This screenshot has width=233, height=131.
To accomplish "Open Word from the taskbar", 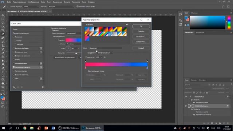I will pos(53,128).
